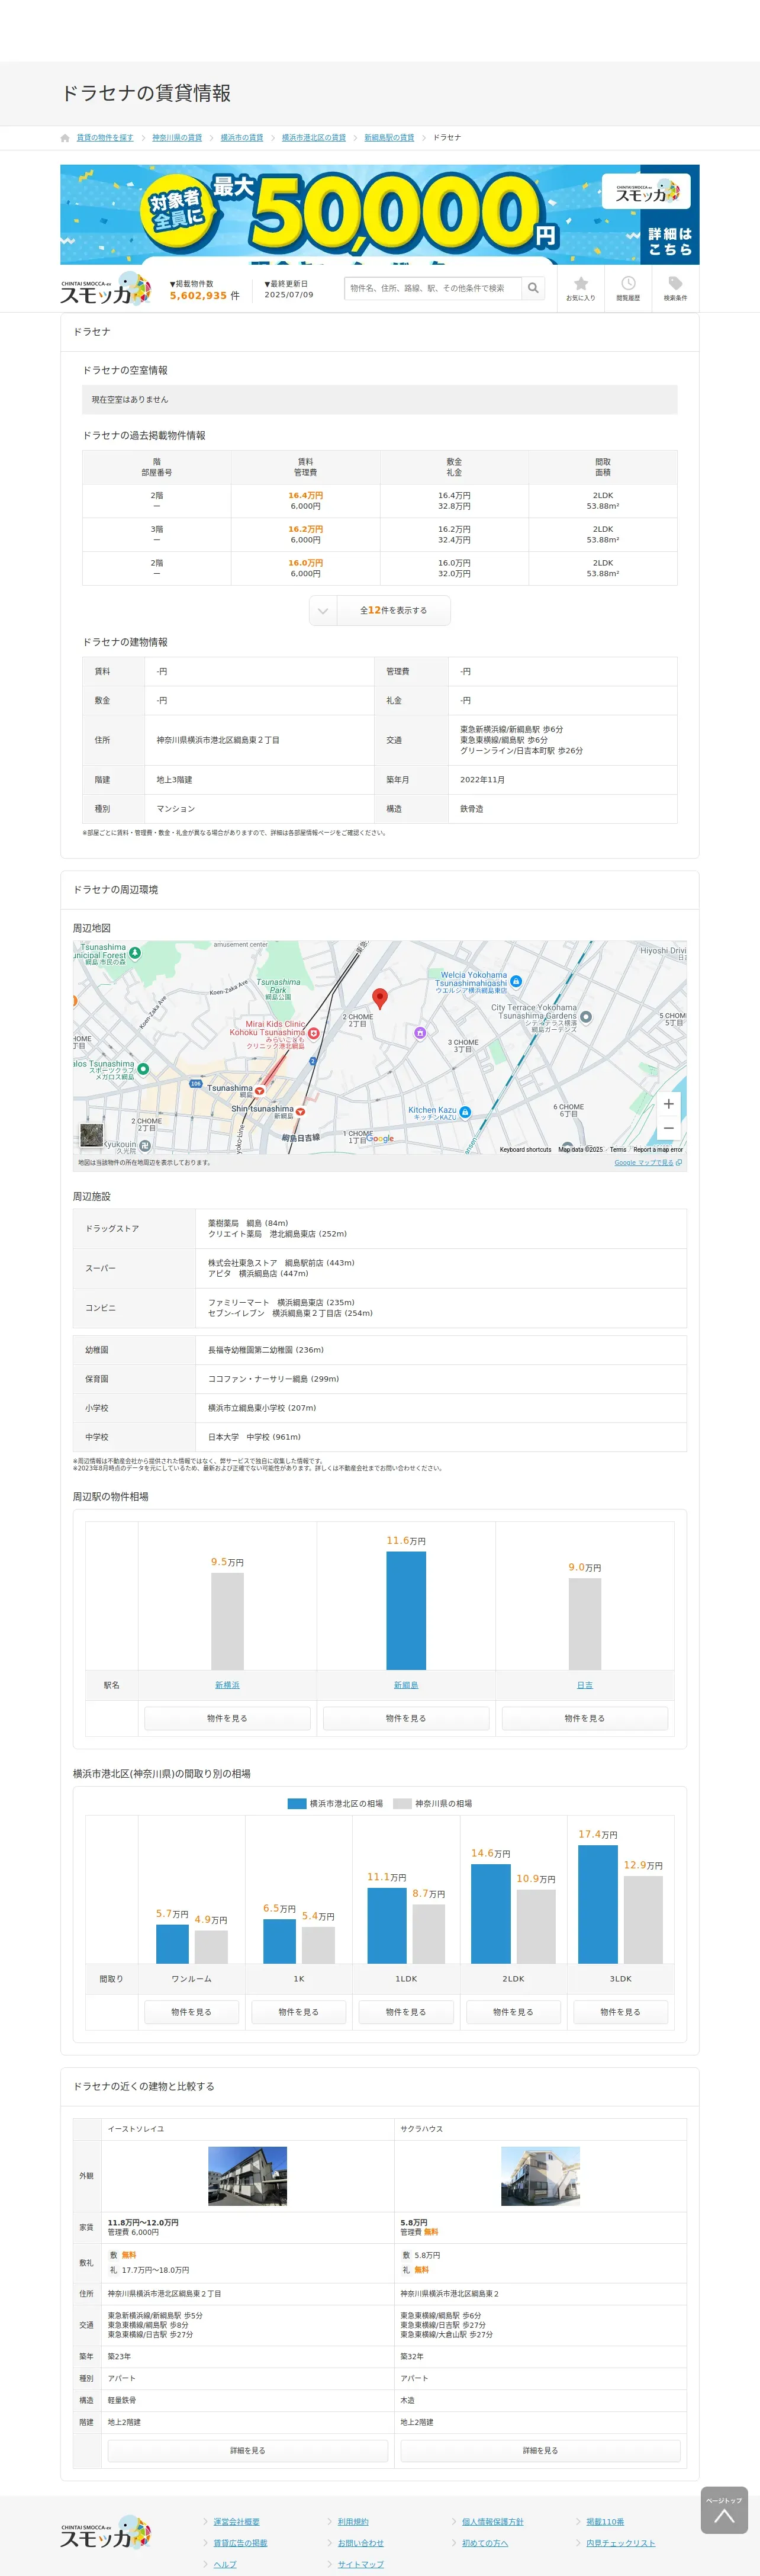This screenshot has width=760, height=2576.
Task: Open 初めての方へ footer link
Action: tap(485, 2543)
